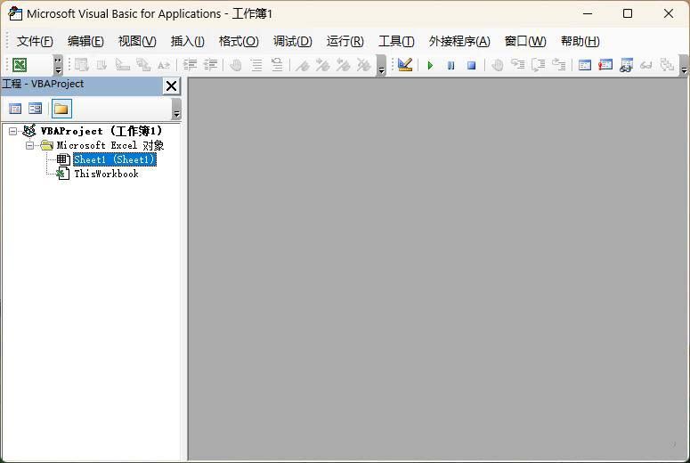The height and width of the screenshot is (463, 690).
Task: Go to Next Bookmark icon
Action: 323,65
